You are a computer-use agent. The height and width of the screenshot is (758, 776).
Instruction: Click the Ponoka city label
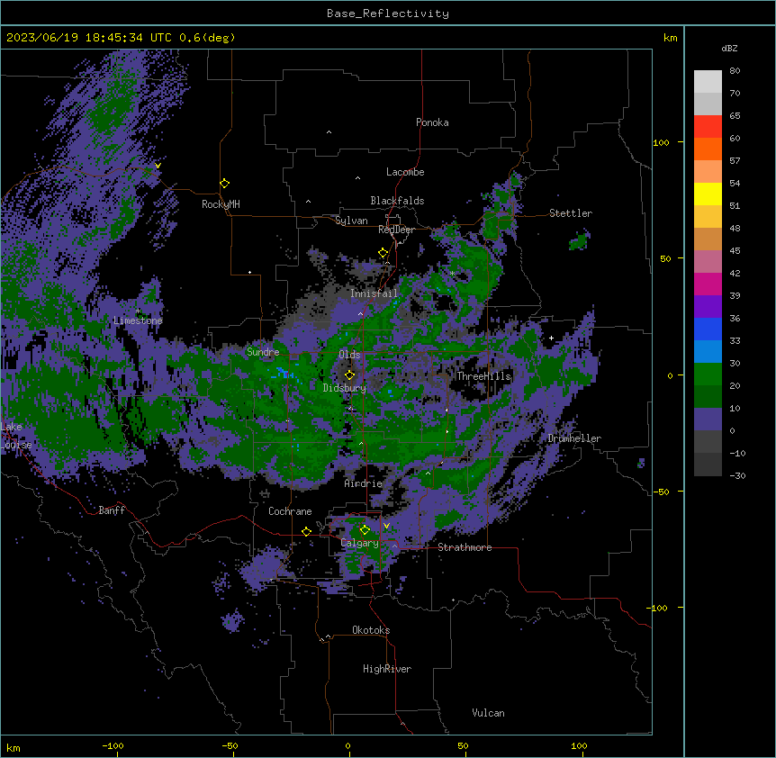click(432, 122)
